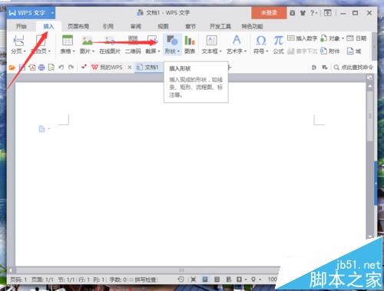Expand the 文本框 text box dropdown arrow
Viewport: 384px width, 291px height.
pyautogui.click(x=220, y=51)
